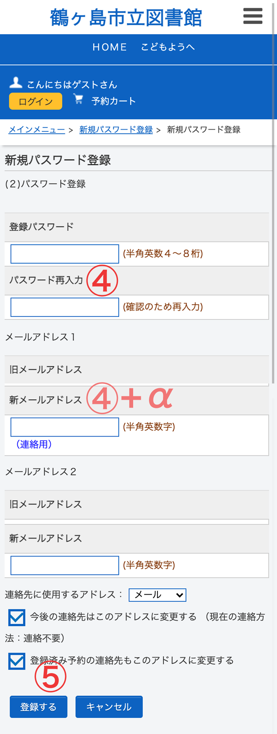Toggle 登録済み予約の連絡先も変更する checkbox

[x=17, y=661]
